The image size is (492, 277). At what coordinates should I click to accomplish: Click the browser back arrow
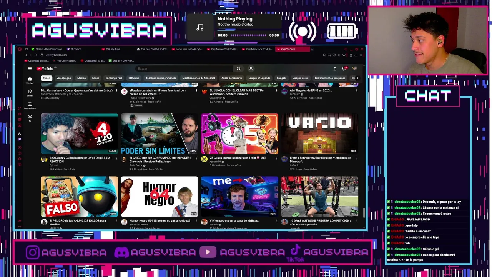[x=26, y=55]
